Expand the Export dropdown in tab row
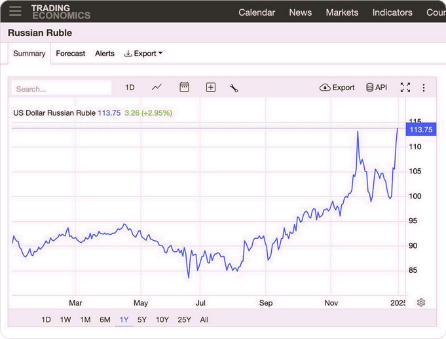Screen dimensions: 446x339 143,54
